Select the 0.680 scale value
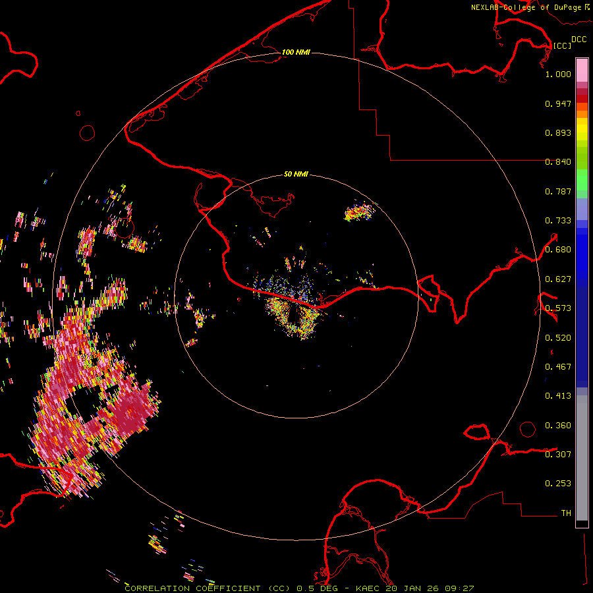Image resolution: width=593 pixels, height=593 pixels. point(558,250)
